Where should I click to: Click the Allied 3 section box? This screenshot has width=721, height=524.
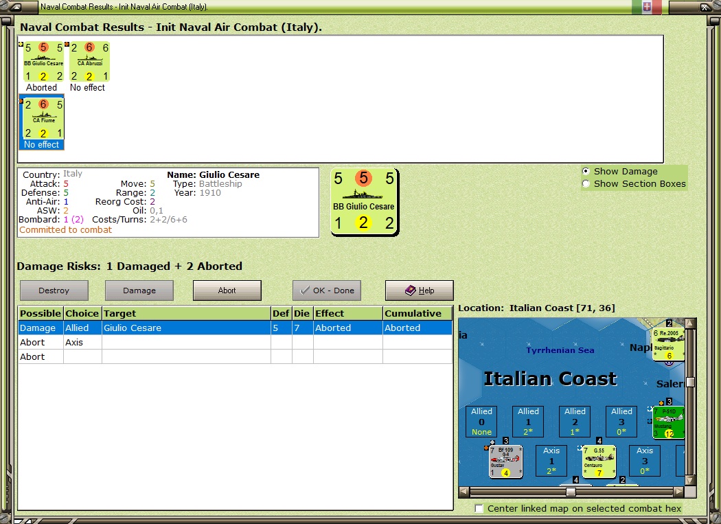pos(621,422)
